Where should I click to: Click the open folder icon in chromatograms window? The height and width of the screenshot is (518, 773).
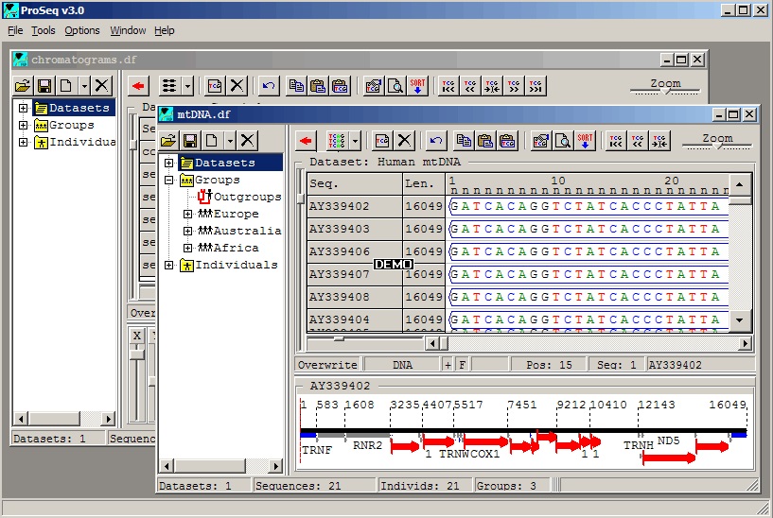click(x=24, y=85)
